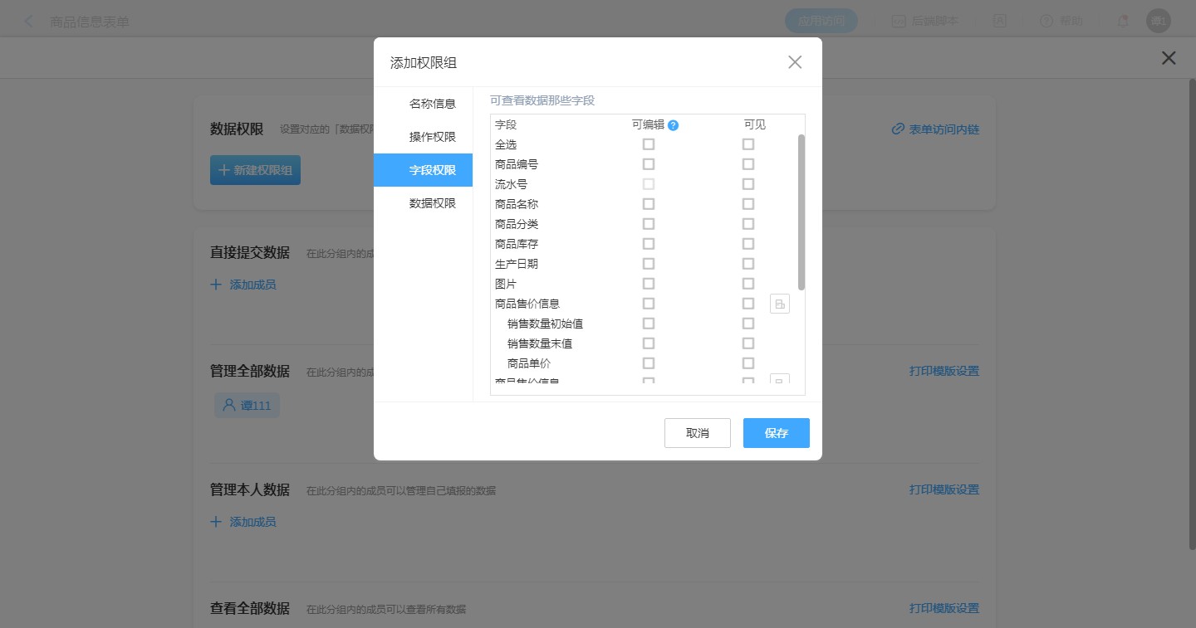The width and height of the screenshot is (1196, 628).
Task: Click the back arrow beside 商品信息表单
Action: click(30, 22)
